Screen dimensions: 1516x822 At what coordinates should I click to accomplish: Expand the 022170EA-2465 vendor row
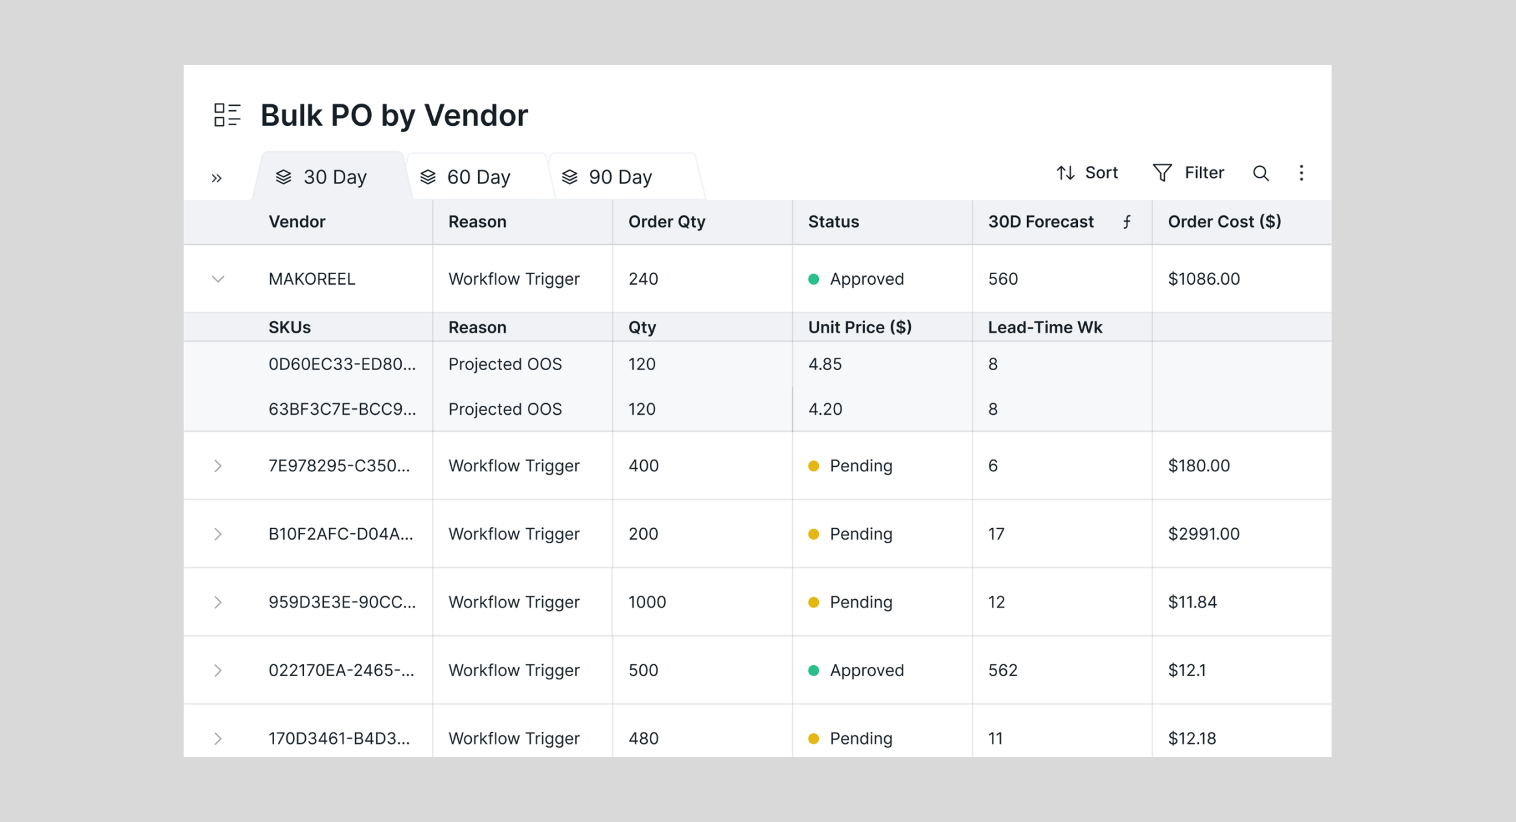[x=218, y=670]
